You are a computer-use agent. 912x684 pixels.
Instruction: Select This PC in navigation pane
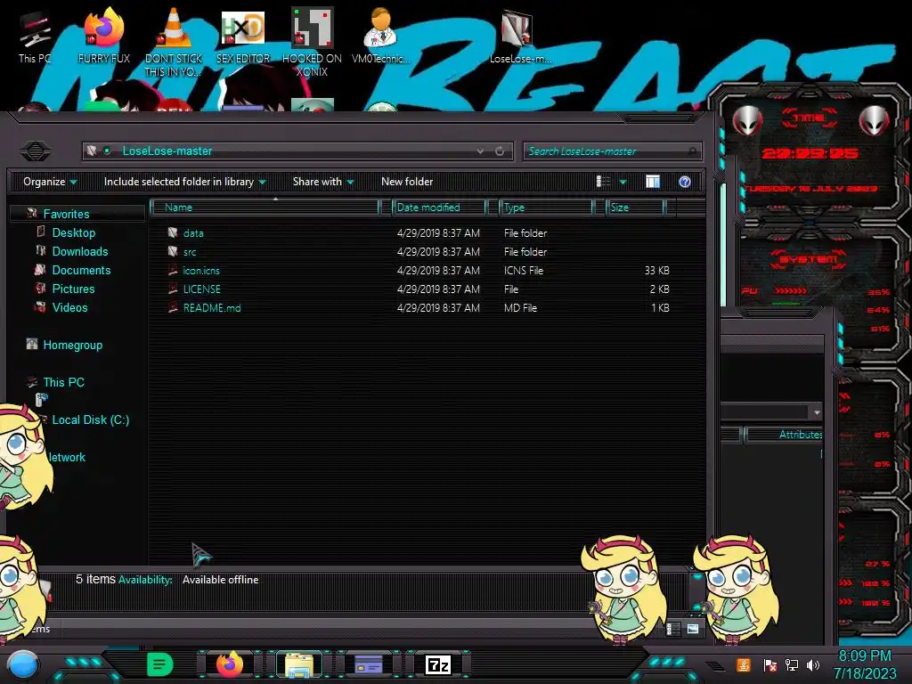(x=63, y=382)
